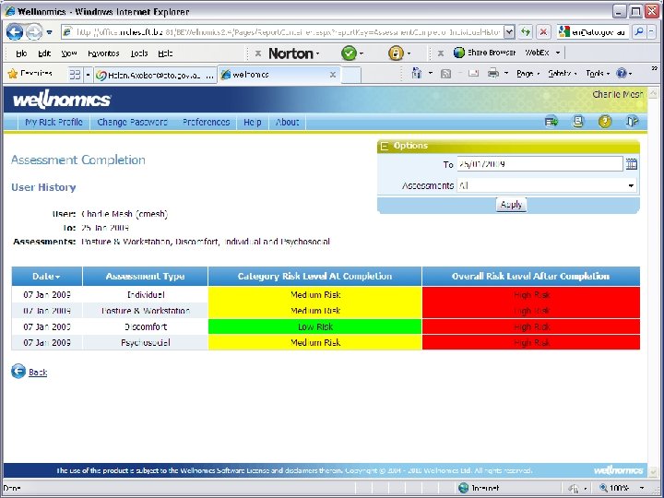Click the Category Risk Level At Completion header
The image size is (664, 498).
[315, 276]
